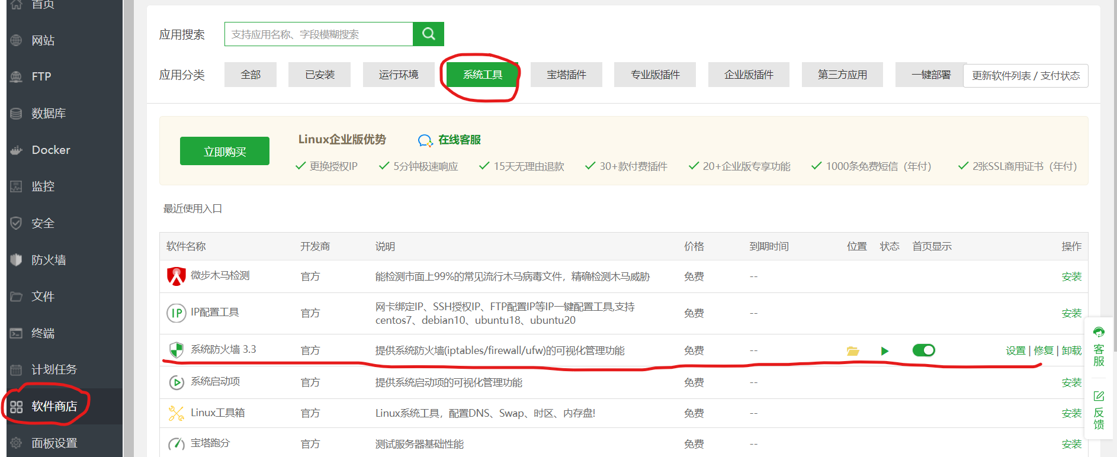Select the 全部 category tab
This screenshot has height=457, width=1117.
click(251, 75)
